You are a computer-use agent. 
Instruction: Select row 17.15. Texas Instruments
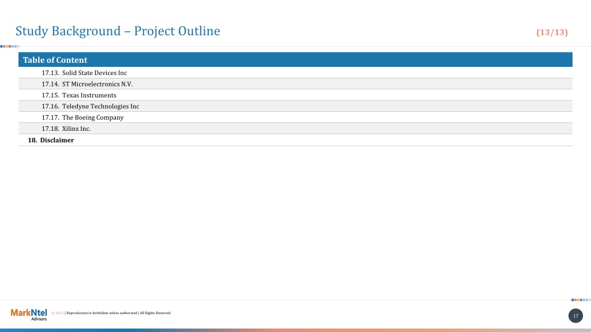(x=295, y=95)
